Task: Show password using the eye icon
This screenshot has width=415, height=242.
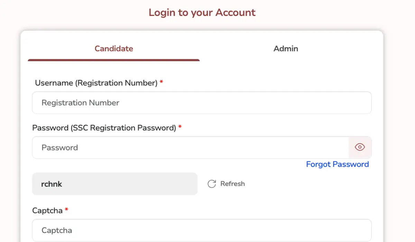Action: (360, 147)
